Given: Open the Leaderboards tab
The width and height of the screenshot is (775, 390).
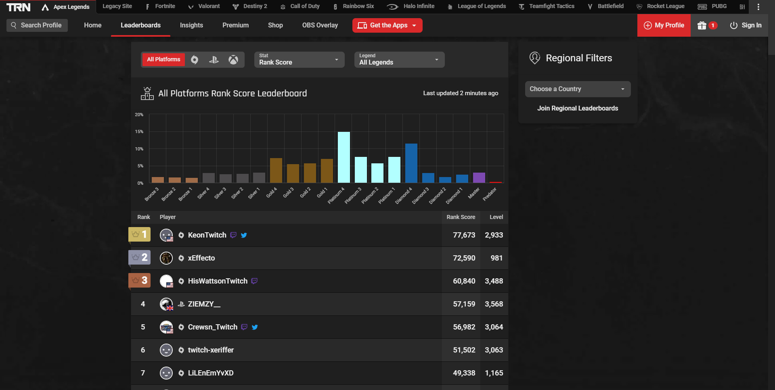Looking at the screenshot, I should tap(140, 25).
